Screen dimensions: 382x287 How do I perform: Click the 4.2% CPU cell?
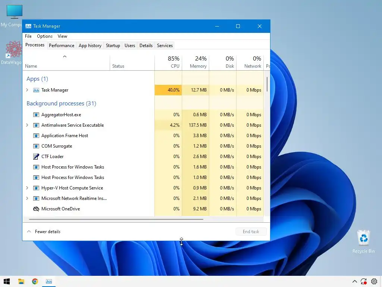click(168, 125)
